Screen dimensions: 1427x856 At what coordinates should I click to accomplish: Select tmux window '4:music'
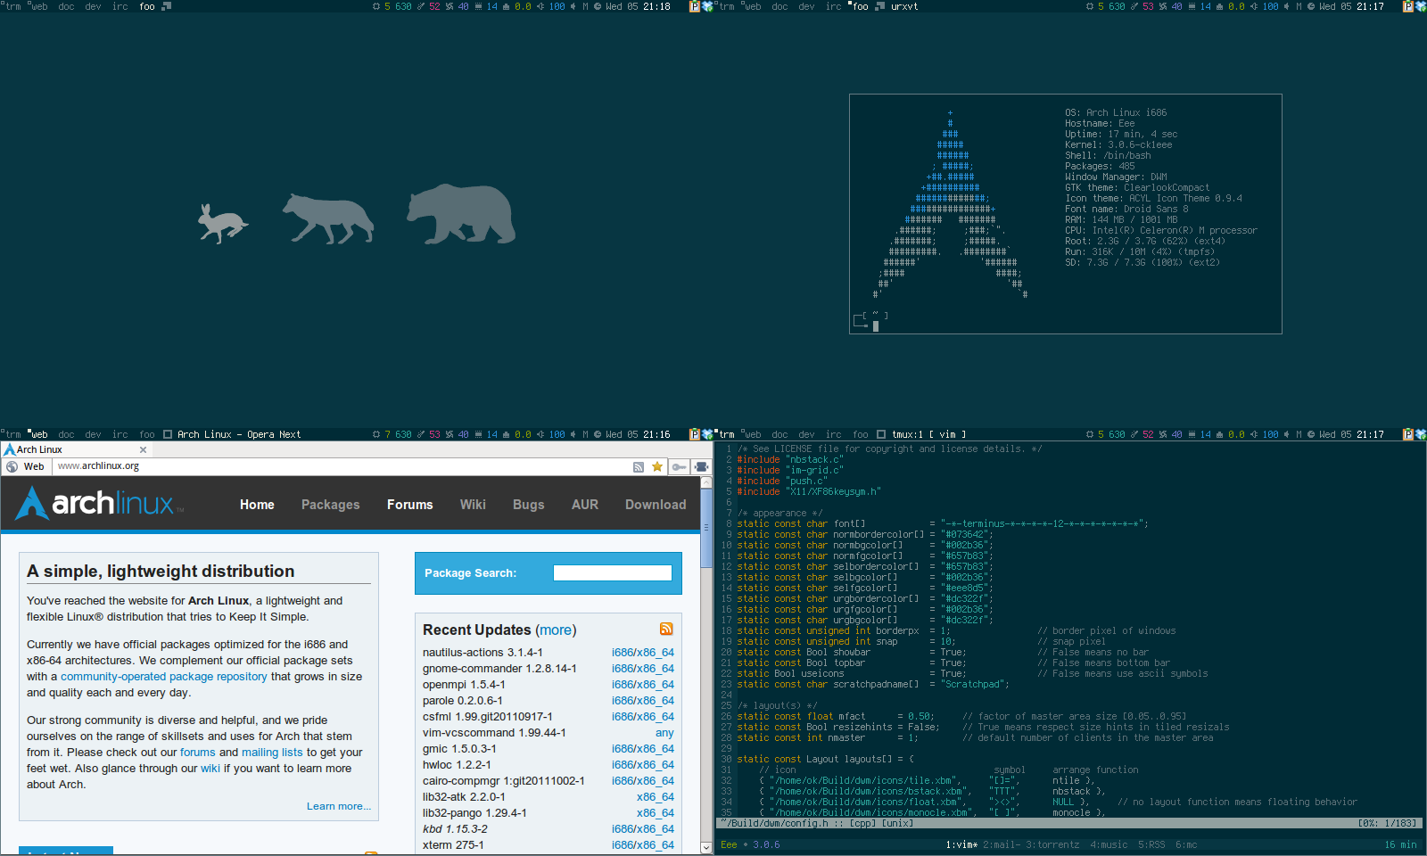(1109, 844)
